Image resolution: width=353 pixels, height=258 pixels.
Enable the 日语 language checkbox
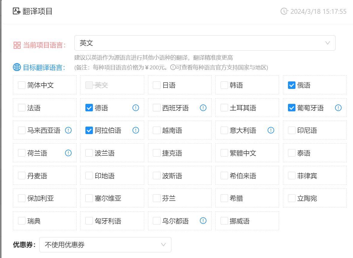pos(156,85)
